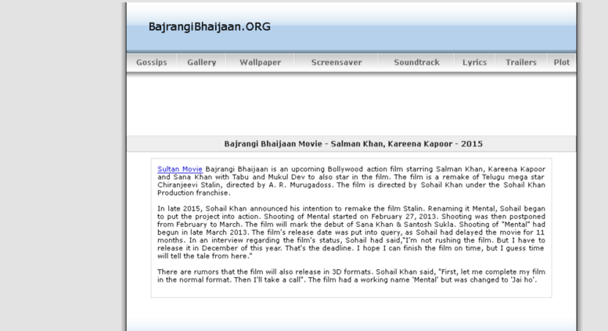Open the Gallery page

click(202, 63)
